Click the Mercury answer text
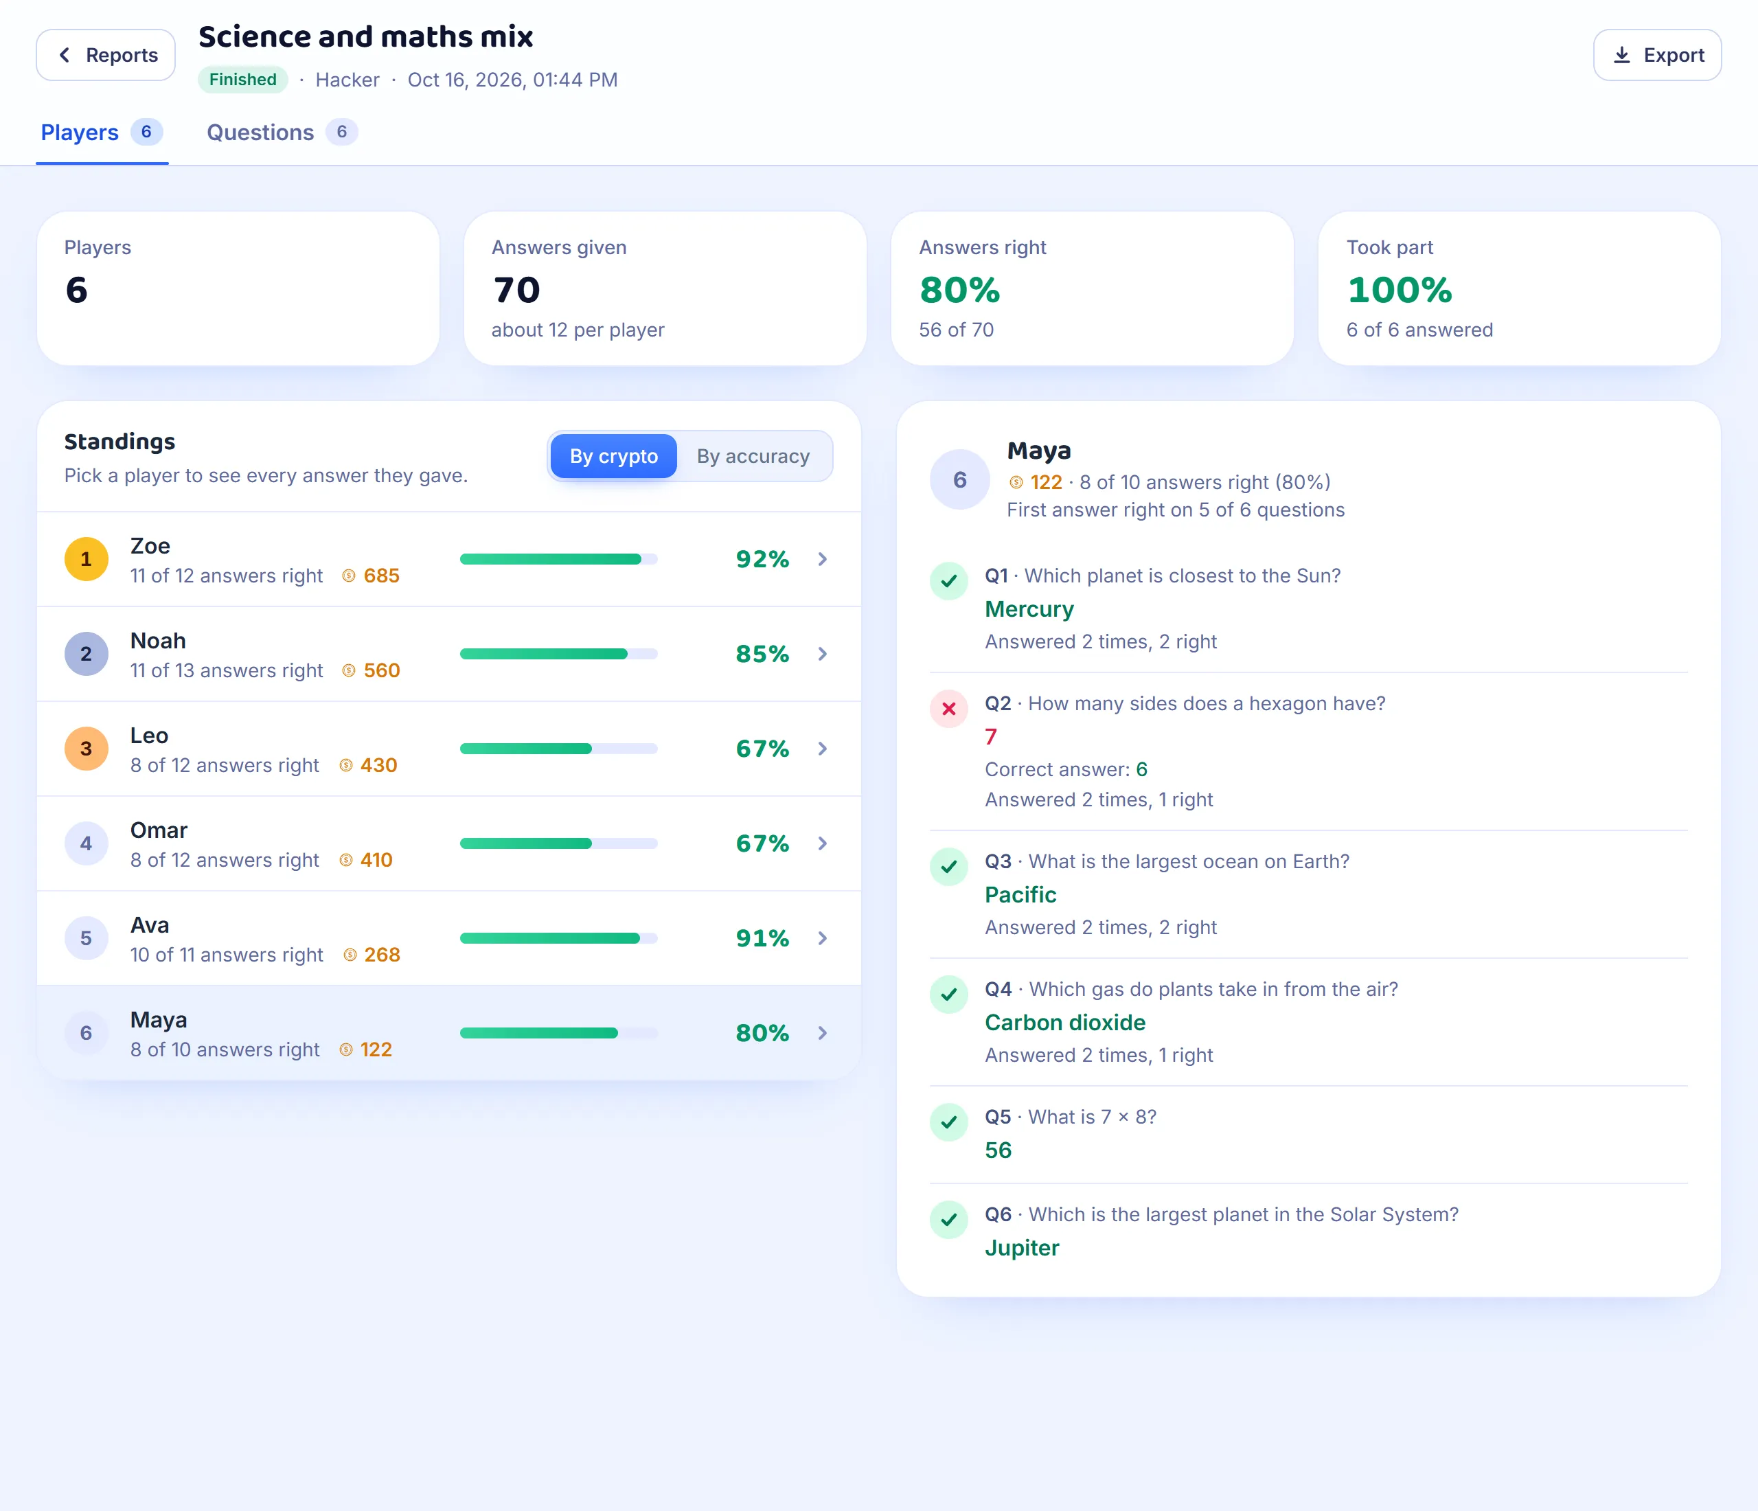 (x=1029, y=609)
